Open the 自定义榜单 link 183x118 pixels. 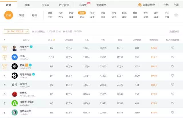pos(149,5)
